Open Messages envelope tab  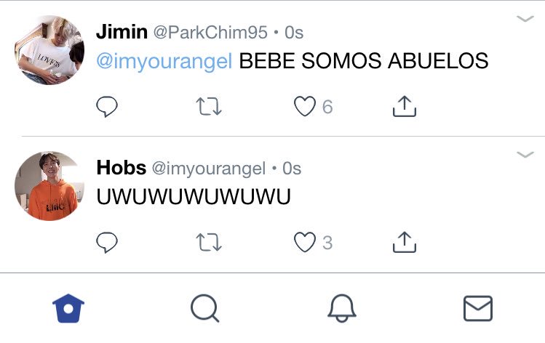click(x=478, y=308)
